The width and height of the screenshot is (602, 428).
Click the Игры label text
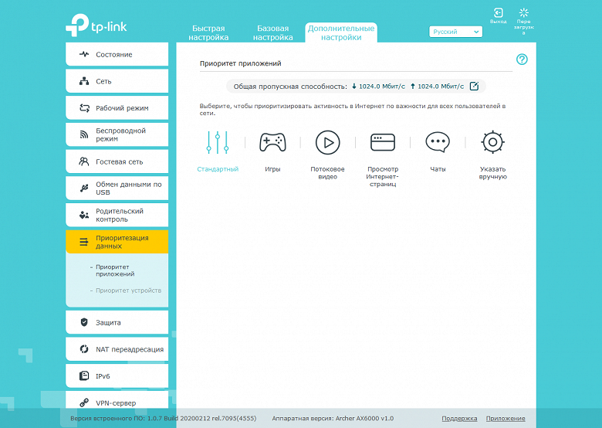(x=272, y=169)
